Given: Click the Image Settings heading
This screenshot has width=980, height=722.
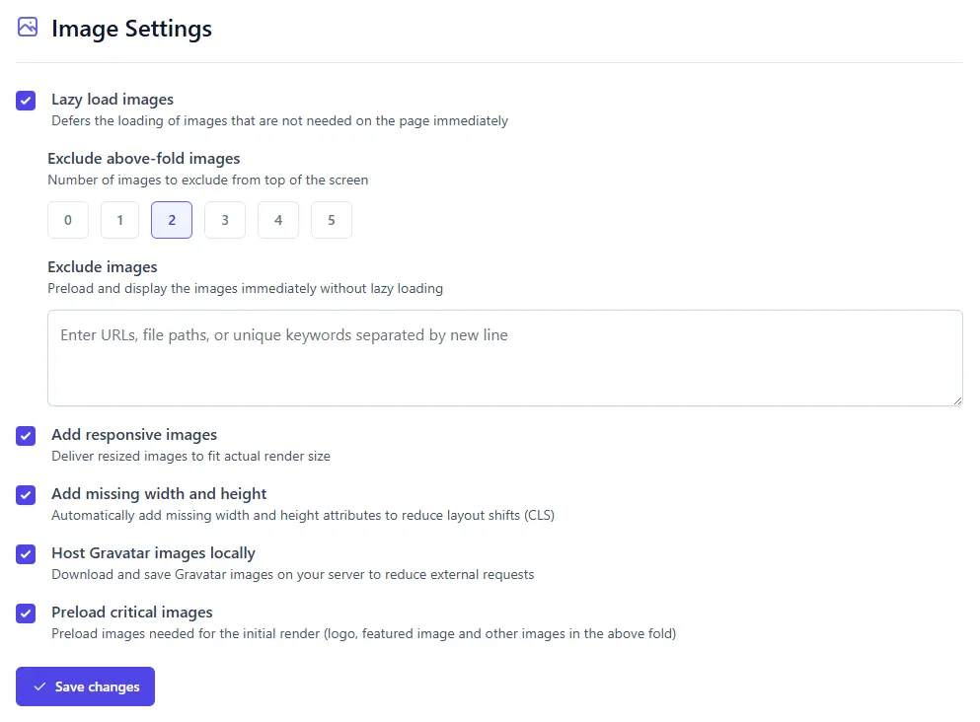Looking at the screenshot, I should pyautogui.click(x=131, y=28).
